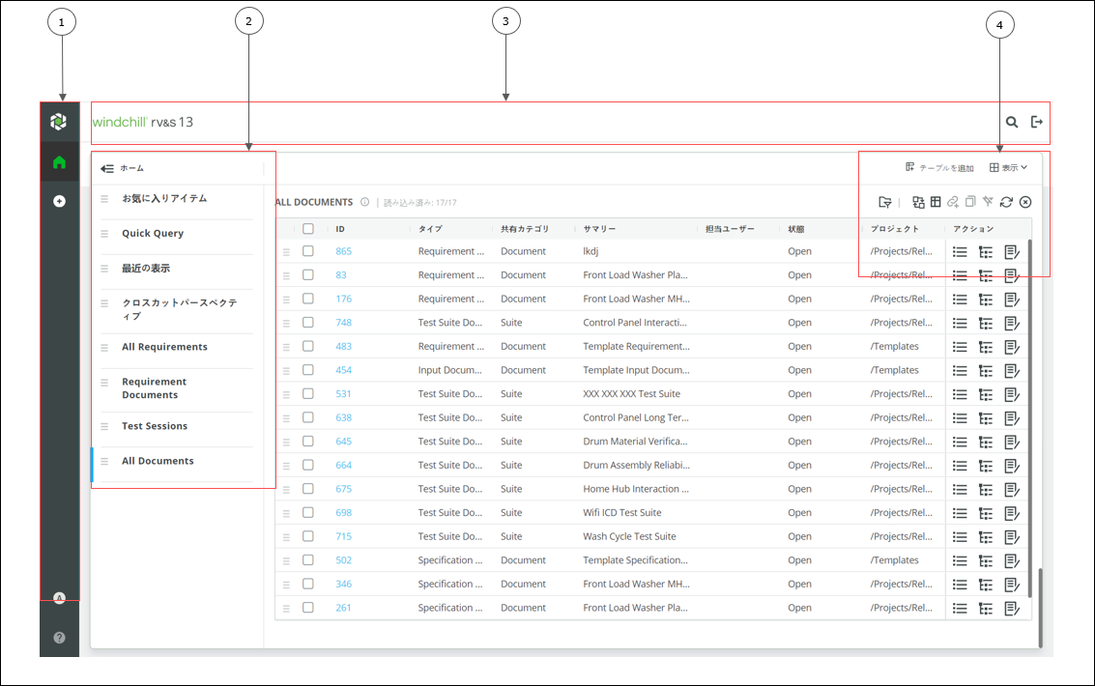Check the box for row ID 865
The height and width of the screenshot is (686, 1095).
308,251
